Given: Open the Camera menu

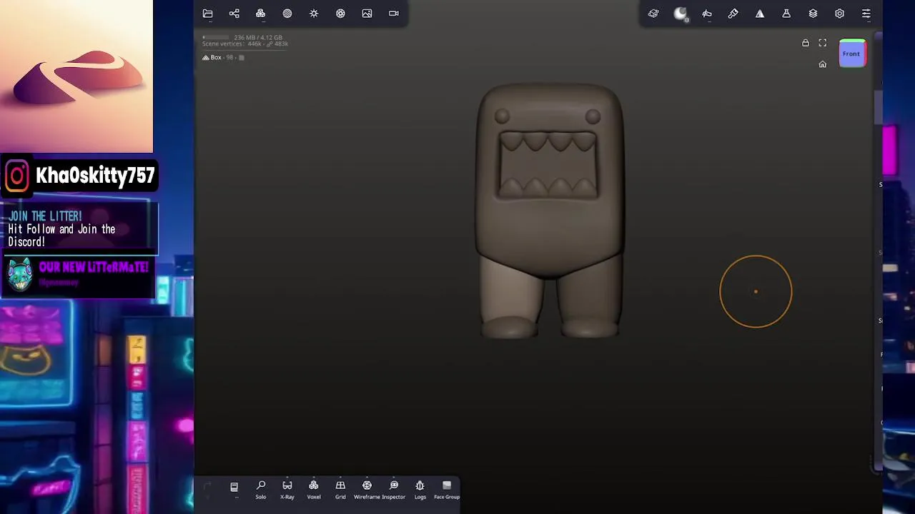Looking at the screenshot, I should [394, 14].
